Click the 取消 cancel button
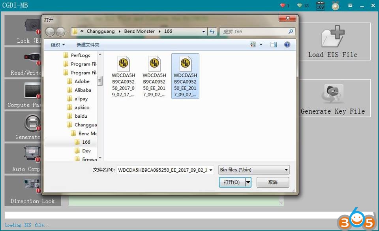Viewport: 379px width, 231px height. tap(272, 182)
